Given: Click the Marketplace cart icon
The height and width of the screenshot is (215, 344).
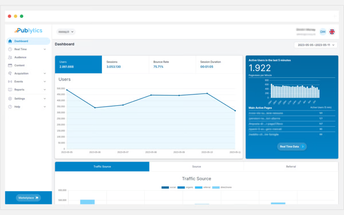Looking at the screenshot, I should (37, 198).
